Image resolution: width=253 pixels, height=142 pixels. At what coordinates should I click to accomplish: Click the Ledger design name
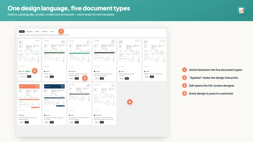[98, 72]
